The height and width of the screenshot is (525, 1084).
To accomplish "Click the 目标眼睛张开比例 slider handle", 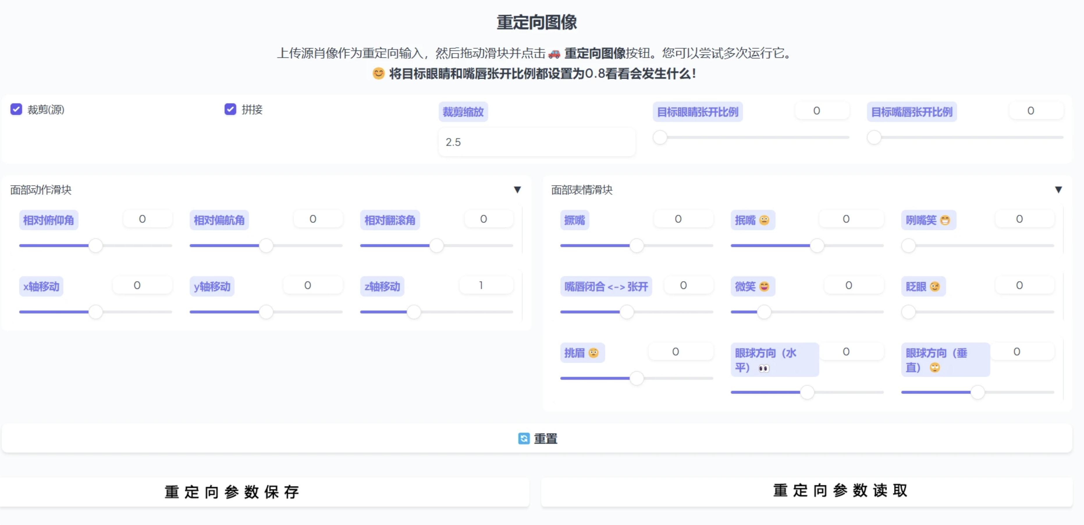I will 660,137.
